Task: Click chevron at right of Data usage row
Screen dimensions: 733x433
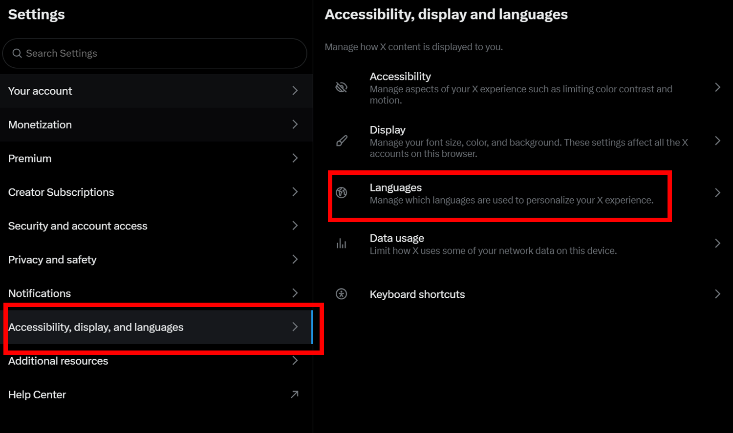Action: coord(717,244)
